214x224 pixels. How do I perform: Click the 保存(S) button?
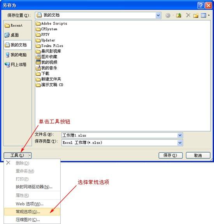[170, 155]
